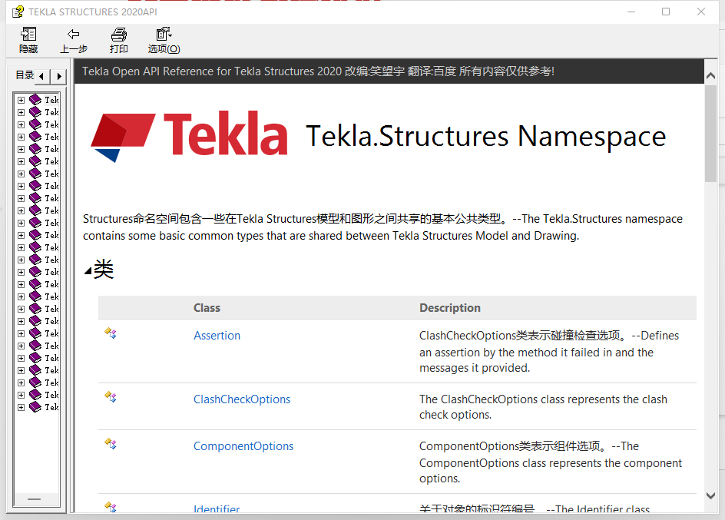Switch to the 目录 contents tab
This screenshot has height=520, width=725.
point(25,75)
